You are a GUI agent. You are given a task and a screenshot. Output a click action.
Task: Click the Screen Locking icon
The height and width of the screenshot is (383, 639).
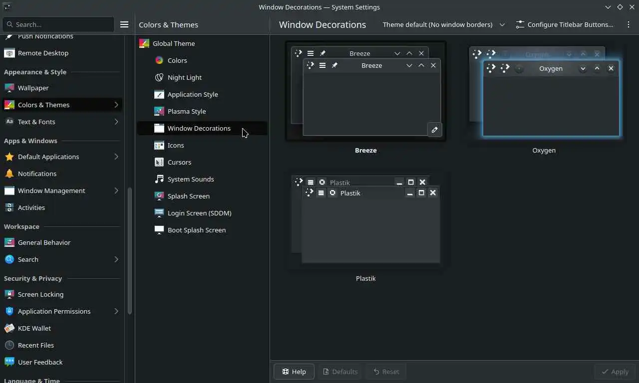click(x=9, y=294)
